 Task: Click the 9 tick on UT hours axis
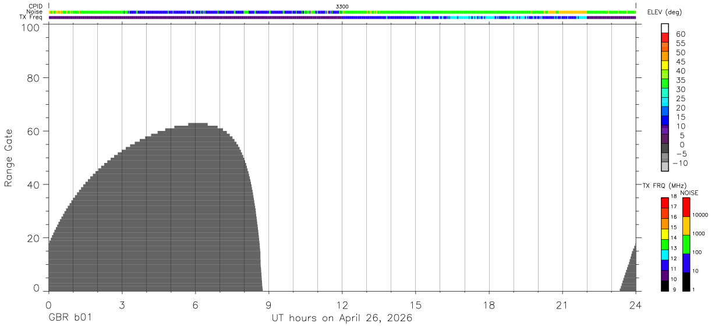[x=268, y=305]
